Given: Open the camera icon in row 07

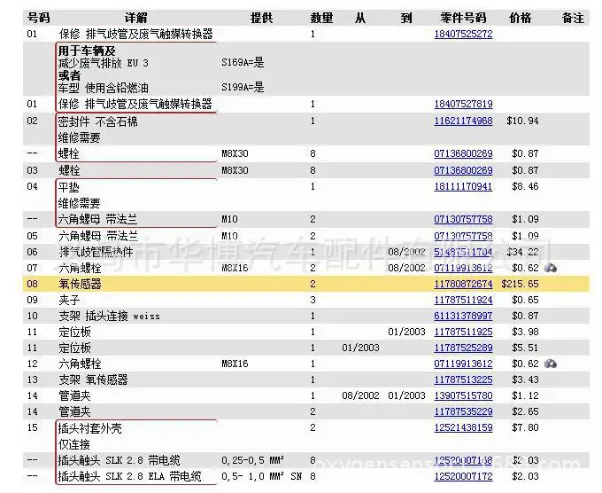Looking at the screenshot, I should click(x=551, y=268).
